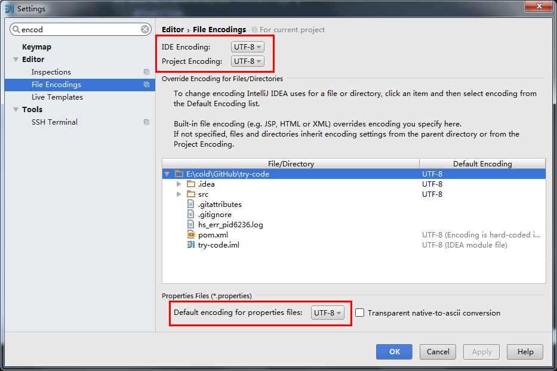Click the .gitattributes file icon

[191, 204]
